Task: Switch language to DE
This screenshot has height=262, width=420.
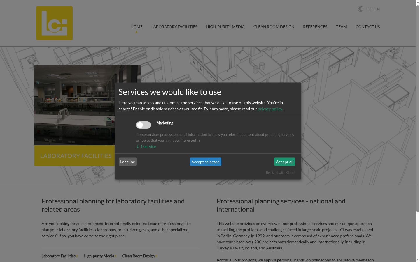Action: click(369, 9)
